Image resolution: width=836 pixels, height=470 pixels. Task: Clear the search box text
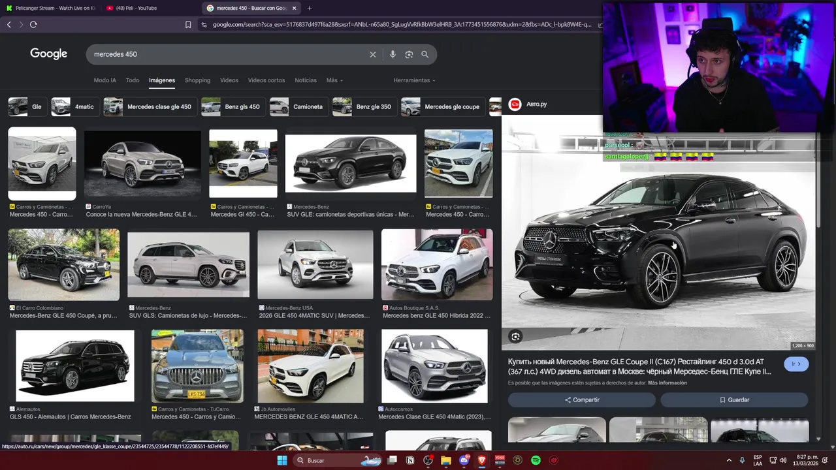pos(373,54)
